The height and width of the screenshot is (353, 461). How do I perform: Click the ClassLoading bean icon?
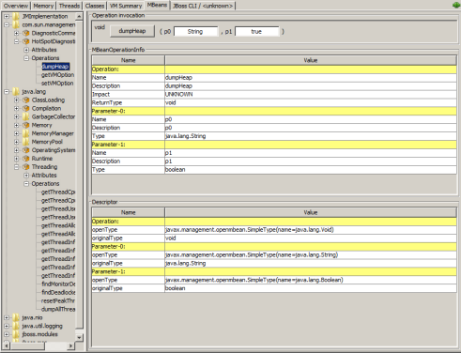(26, 100)
